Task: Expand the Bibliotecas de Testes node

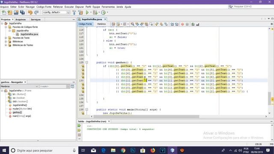Action: (x=6, y=45)
